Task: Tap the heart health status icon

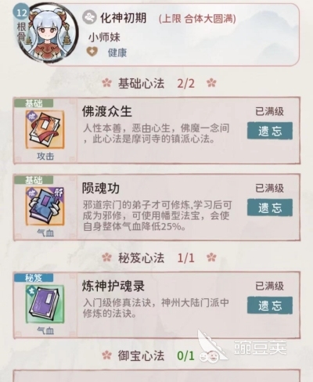Action: [x=92, y=52]
